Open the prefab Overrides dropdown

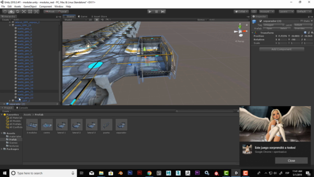click(303, 29)
